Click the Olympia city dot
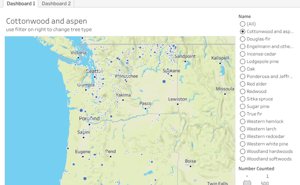The height and width of the screenshot is (185, 300). [x=86, y=90]
